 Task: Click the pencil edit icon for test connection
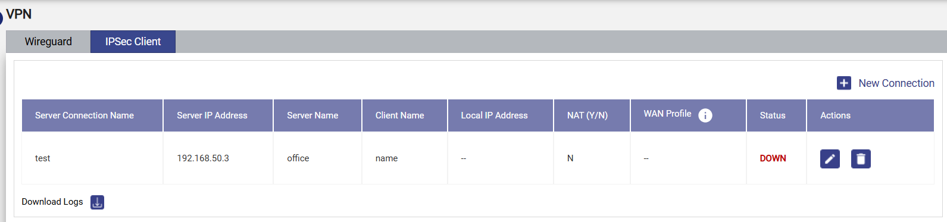point(830,159)
